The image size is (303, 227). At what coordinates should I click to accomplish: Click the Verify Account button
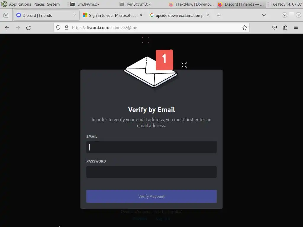coord(151,196)
